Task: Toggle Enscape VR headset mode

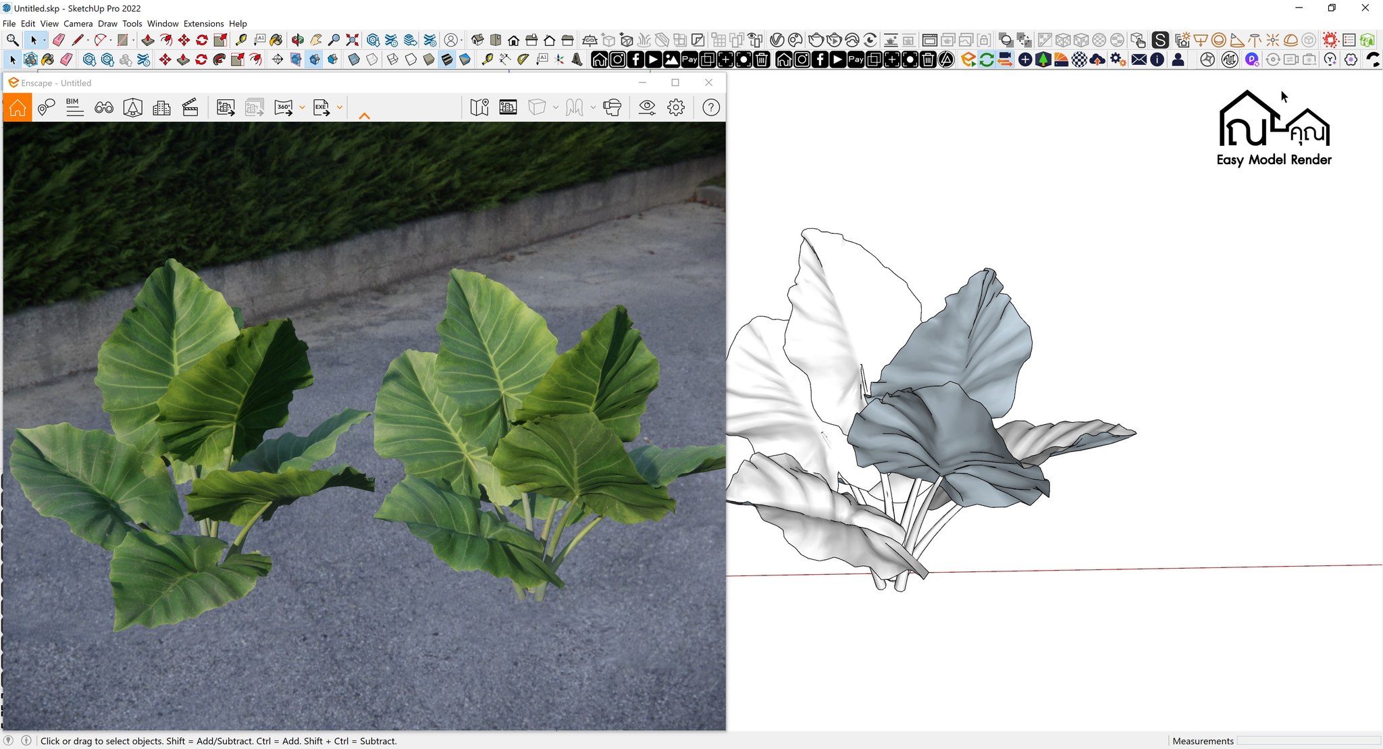Action: tap(612, 107)
